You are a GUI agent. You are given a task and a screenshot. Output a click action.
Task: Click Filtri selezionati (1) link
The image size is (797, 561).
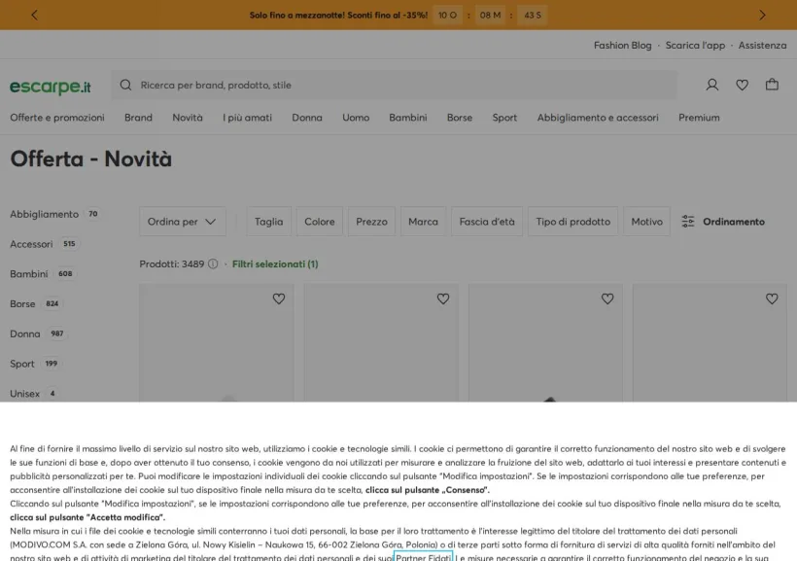(275, 263)
